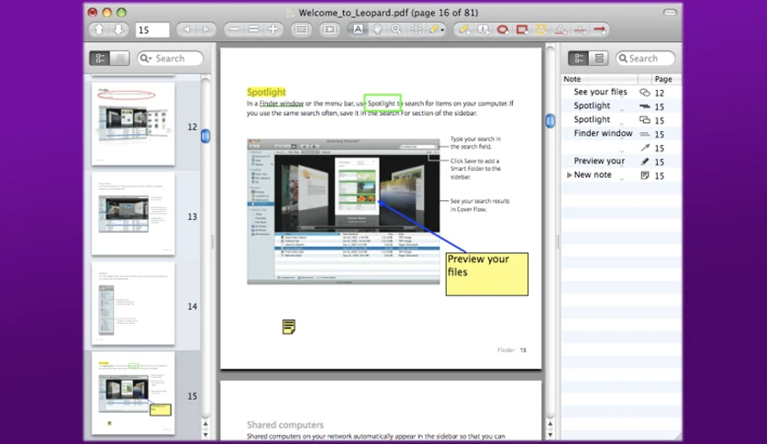Add a new anchored note
This screenshot has height=444, width=767.
coord(484,30)
